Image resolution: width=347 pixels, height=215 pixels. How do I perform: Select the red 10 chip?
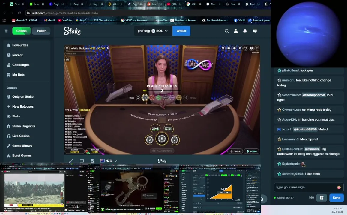[x=152, y=98]
